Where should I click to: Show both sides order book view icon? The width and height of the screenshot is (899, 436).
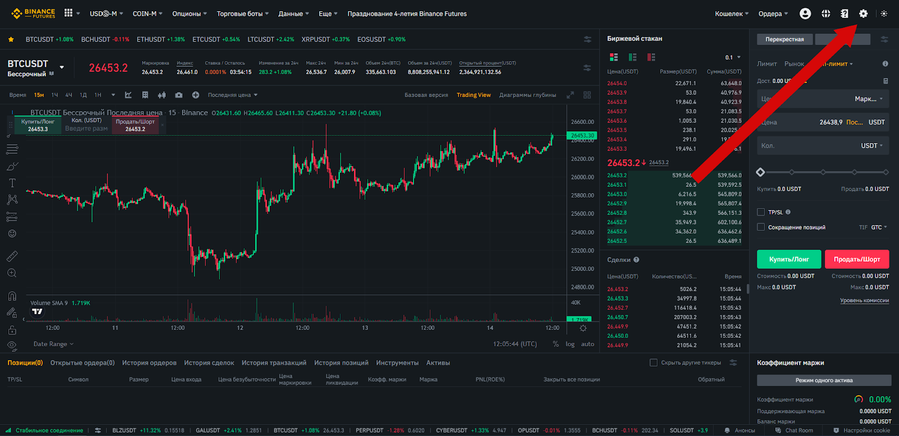click(x=614, y=57)
